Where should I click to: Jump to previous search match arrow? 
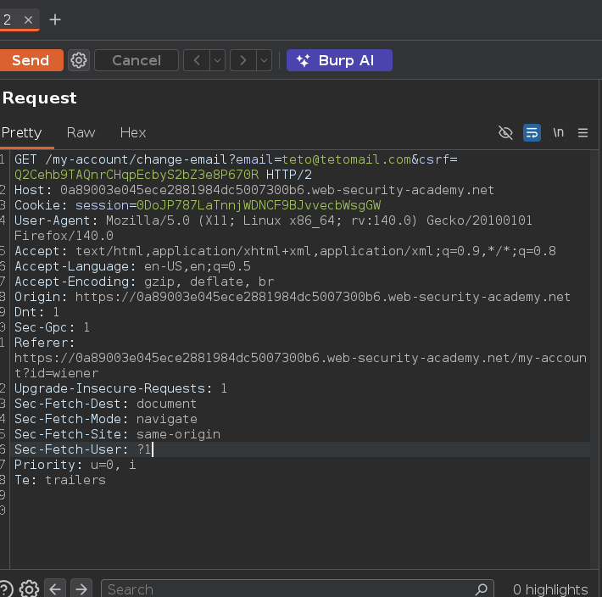point(55,589)
